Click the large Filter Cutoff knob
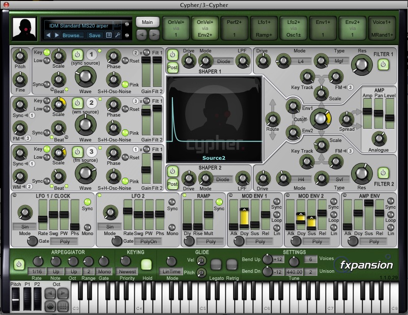Viewport: 408px width, 315px height. click(320, 119)
